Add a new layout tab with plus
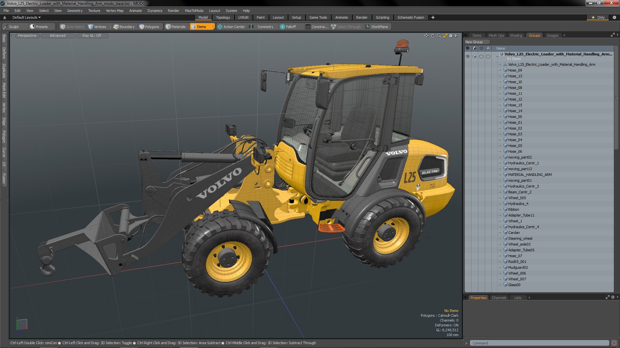This screenshot has height=348, width=620. coord(433,17)
